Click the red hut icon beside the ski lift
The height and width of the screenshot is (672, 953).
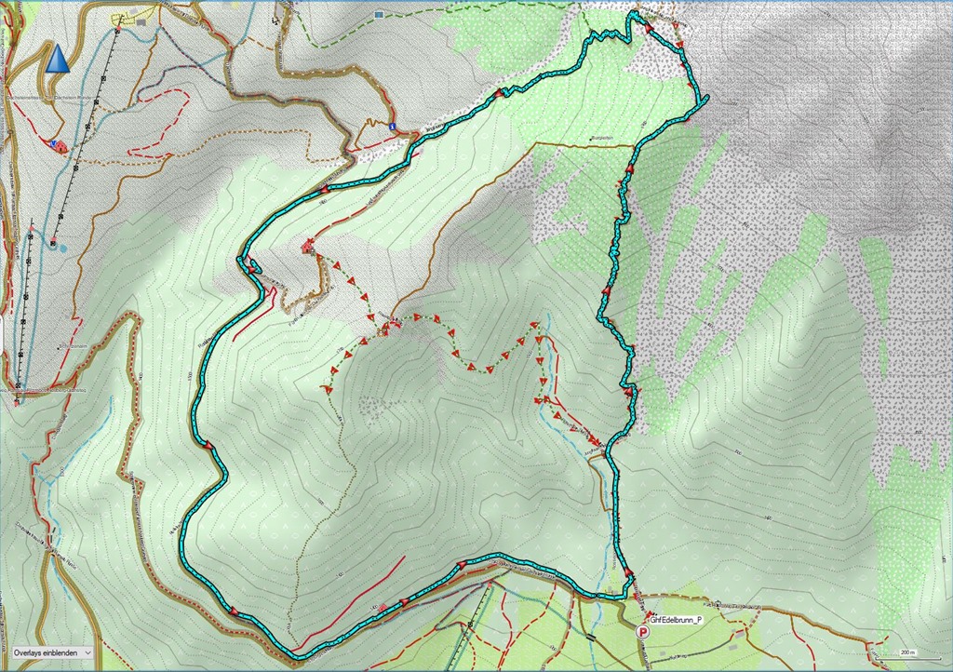click(x=60, y=147)
